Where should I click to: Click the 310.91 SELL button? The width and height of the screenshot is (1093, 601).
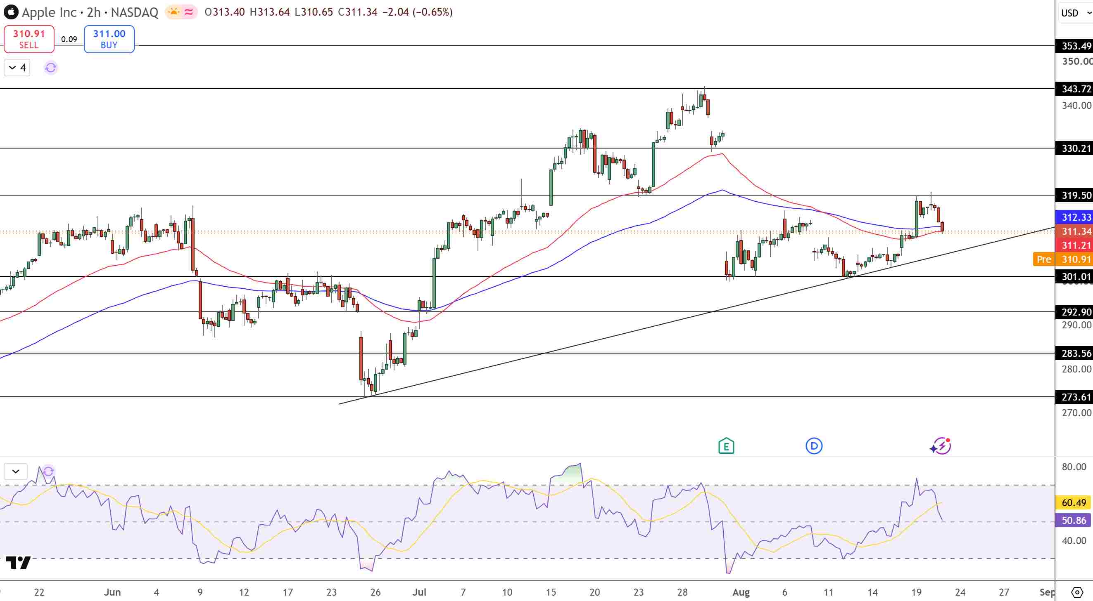pyautogui.click(x=29, y=39)
